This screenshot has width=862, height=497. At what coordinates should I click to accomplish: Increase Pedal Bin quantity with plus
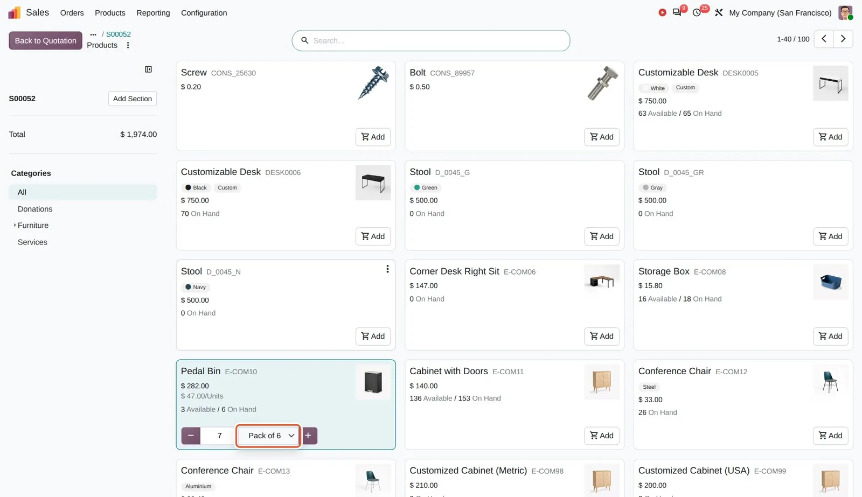(308, 436)
